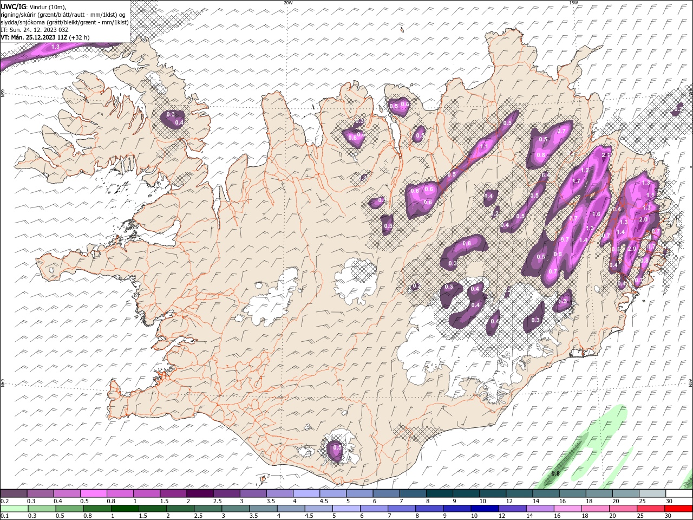Click the 2.1 snowfall value label

click(x=605, y=155)
